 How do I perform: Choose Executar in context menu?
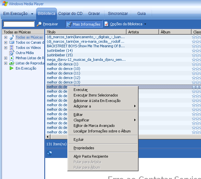point(103,90)
